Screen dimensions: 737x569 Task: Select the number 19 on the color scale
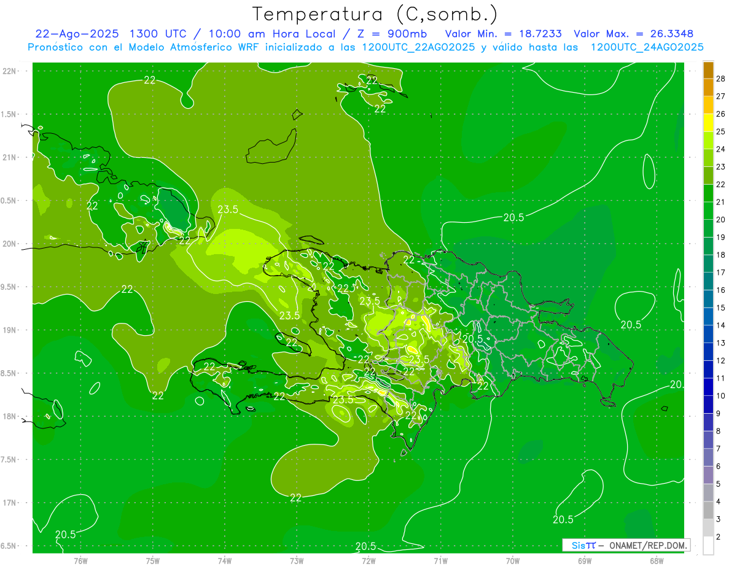pos(722,238)
